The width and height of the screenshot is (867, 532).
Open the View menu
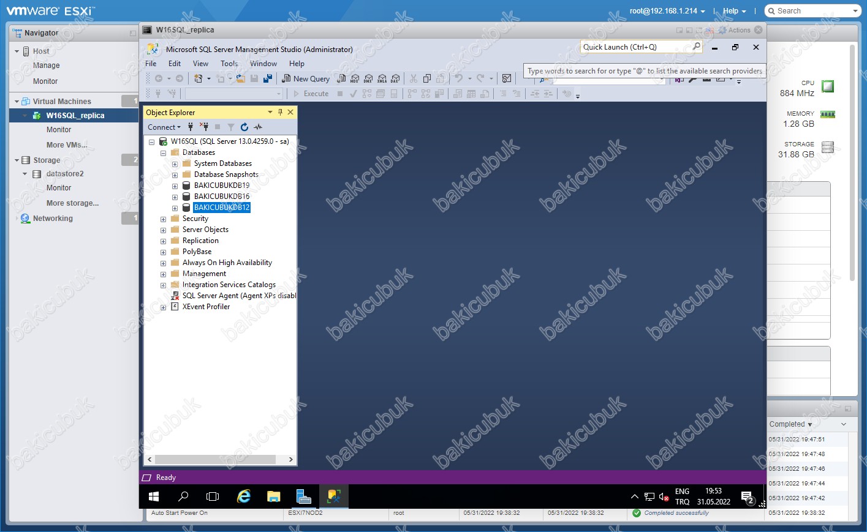(200, 63)
